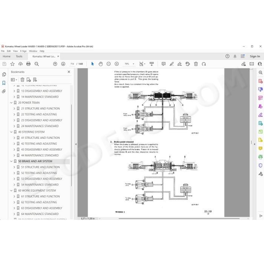Go to the next page arrow
264x264 pixels.
63,64
